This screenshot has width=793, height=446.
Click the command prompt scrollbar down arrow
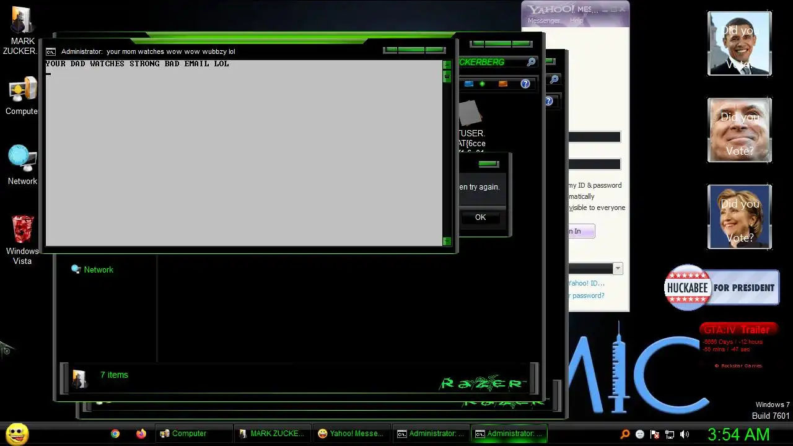(447, 241)
